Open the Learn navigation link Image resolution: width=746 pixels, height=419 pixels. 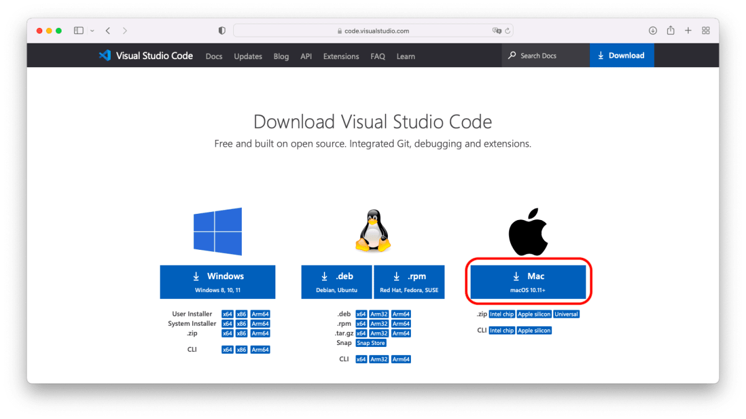(x=405, y=56)
